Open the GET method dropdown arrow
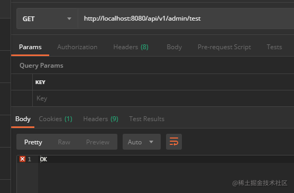The width and height of the screenshot is (294, 193). click(x=69, y=19)
